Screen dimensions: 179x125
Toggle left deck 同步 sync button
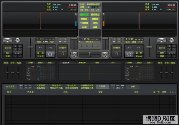pyautogui.click(x=52, y=42)
